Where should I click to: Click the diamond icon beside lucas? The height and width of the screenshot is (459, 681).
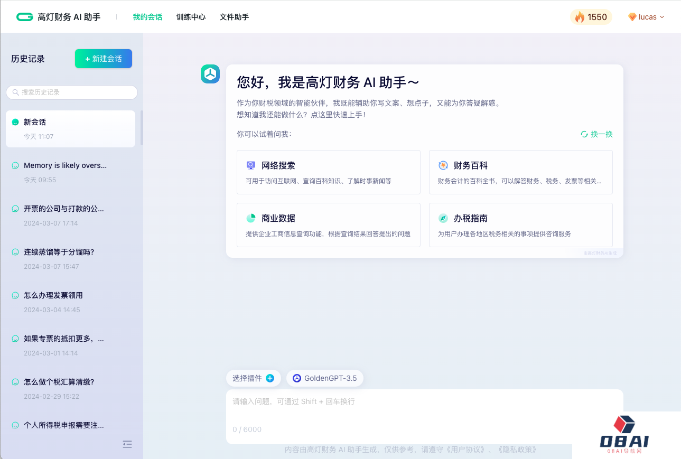pos(632,17)
